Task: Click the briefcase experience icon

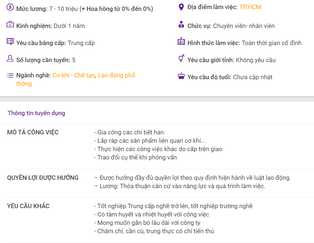Action: point(10,24)
